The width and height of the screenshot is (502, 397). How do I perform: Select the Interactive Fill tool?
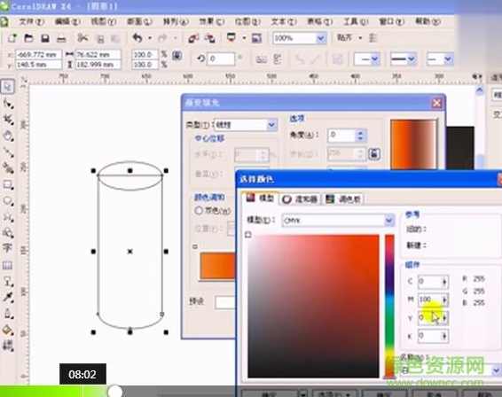[x=8, y=346]
